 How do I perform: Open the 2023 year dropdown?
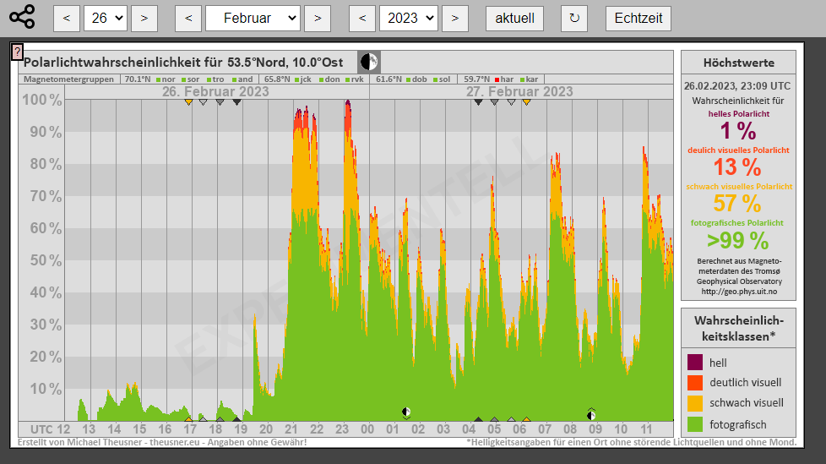click(x=409, y=19)
